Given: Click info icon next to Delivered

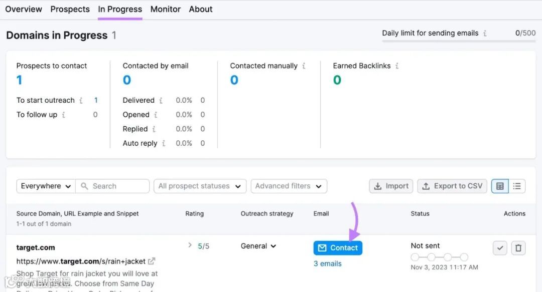Looking at the screenshot, I should tap(161, 100).
